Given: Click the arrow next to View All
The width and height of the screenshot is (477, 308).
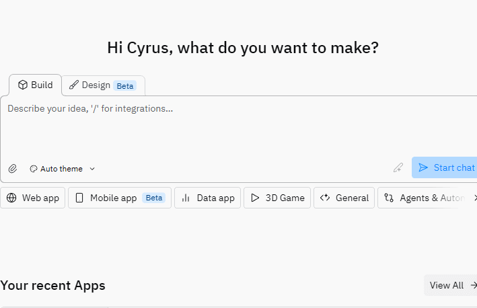Looking at the screenshot, I should click(x=473, y=285).
